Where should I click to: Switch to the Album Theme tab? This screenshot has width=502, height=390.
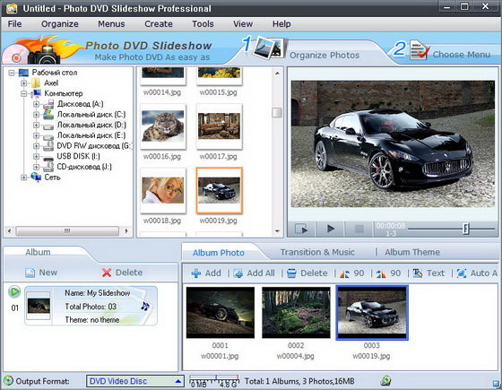pos(412,252)
